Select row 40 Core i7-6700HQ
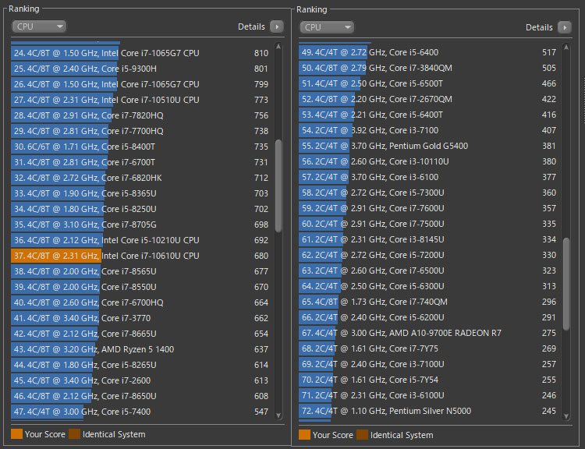Screen dimensions: 585x449 pyautogui.click(x=141, y=302)
